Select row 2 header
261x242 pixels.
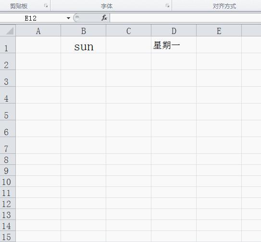pyautogui.click(x=8, y=62)
